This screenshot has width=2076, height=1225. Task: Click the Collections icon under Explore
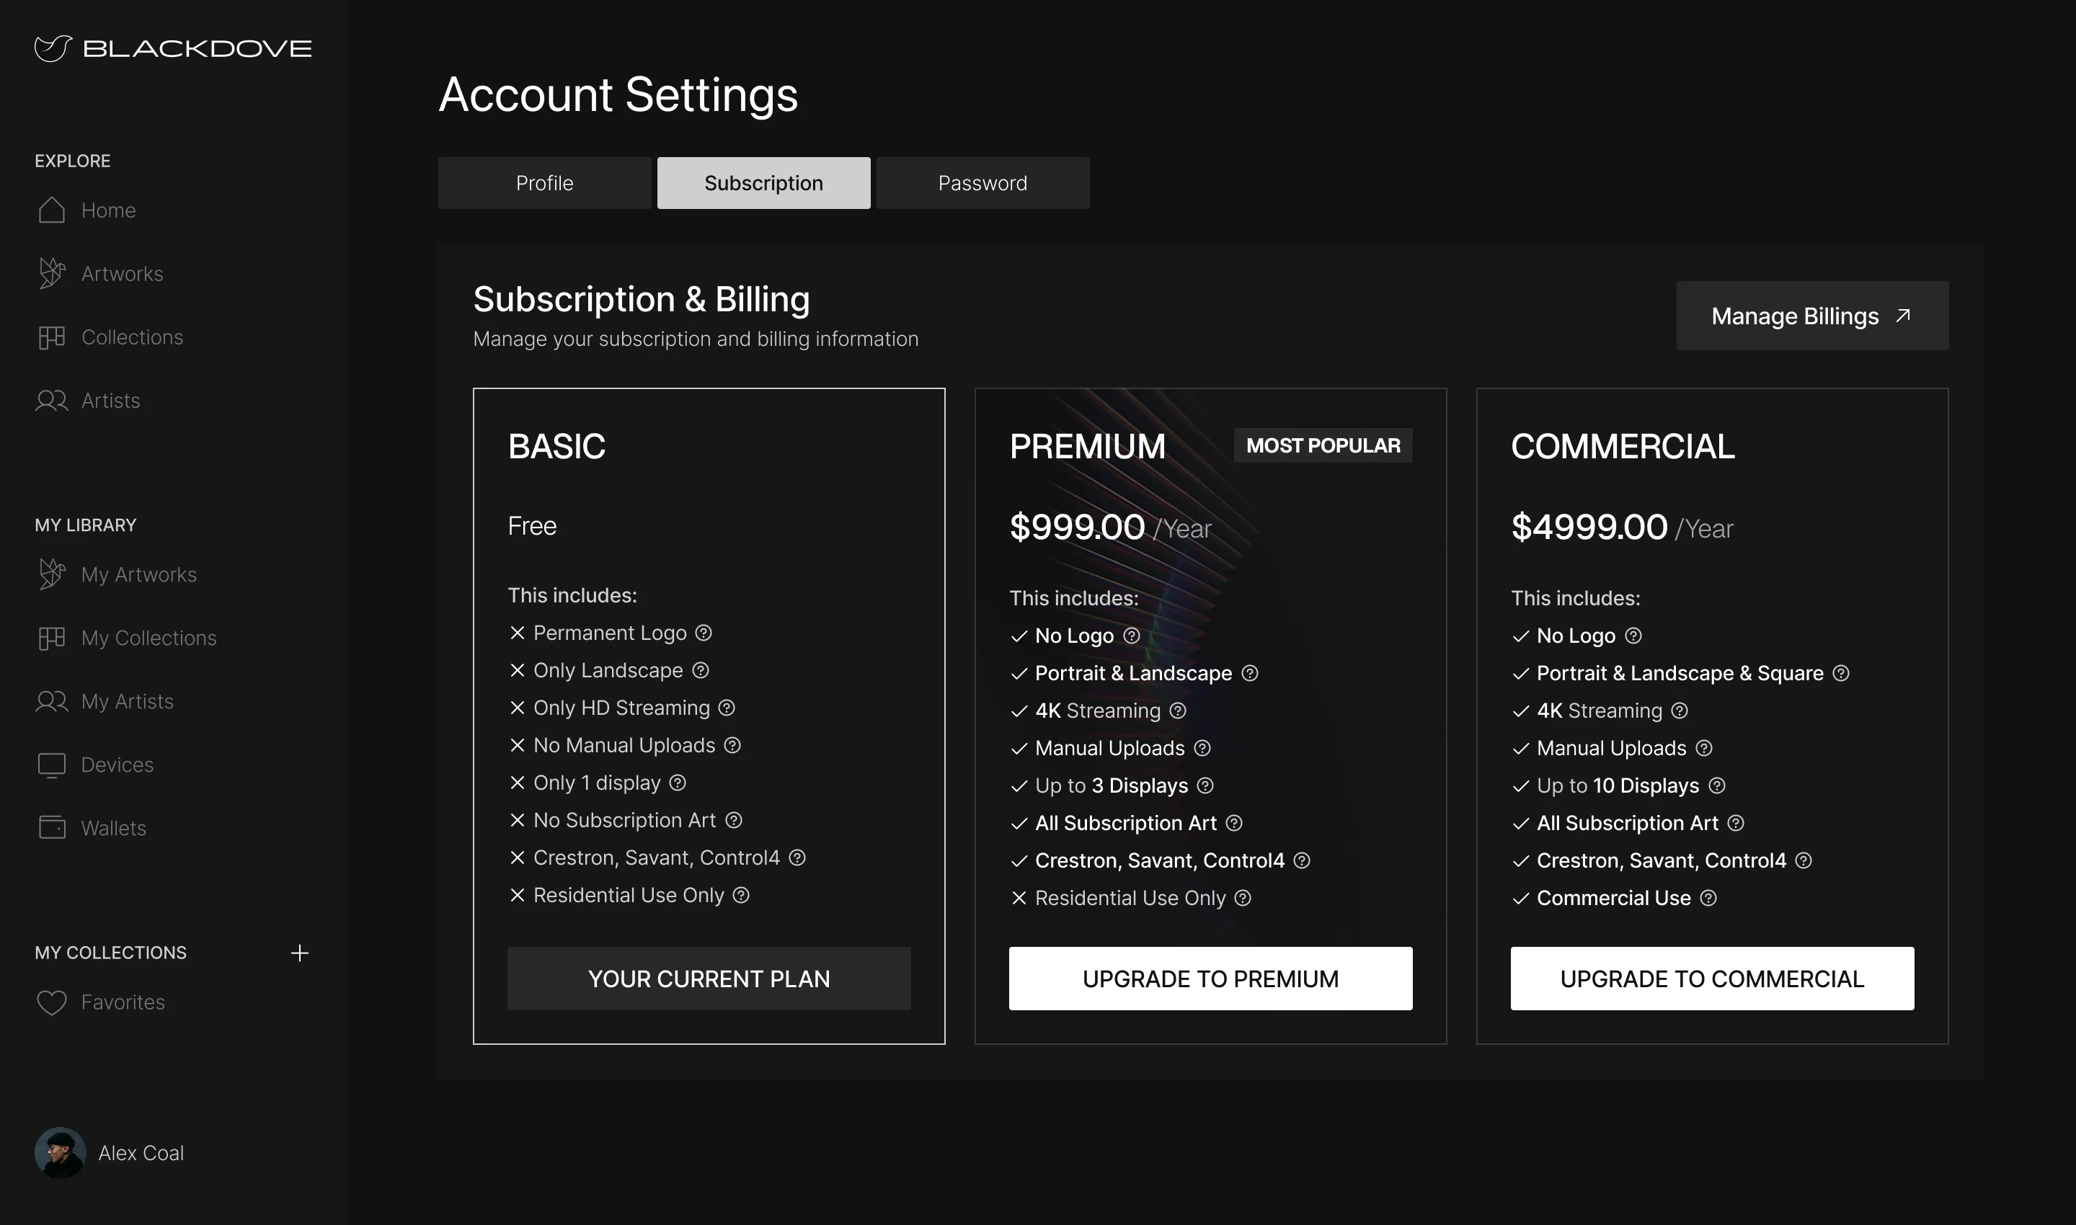tap(51, 337)
